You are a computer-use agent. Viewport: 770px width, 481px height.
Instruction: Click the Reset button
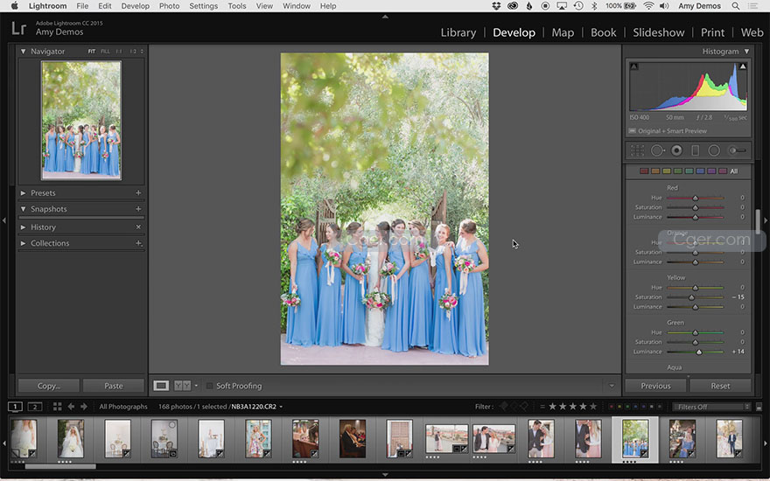(x=720, y=386)
